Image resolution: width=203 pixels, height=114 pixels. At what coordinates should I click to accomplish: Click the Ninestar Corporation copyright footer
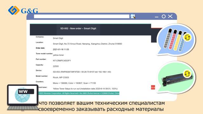79,93
